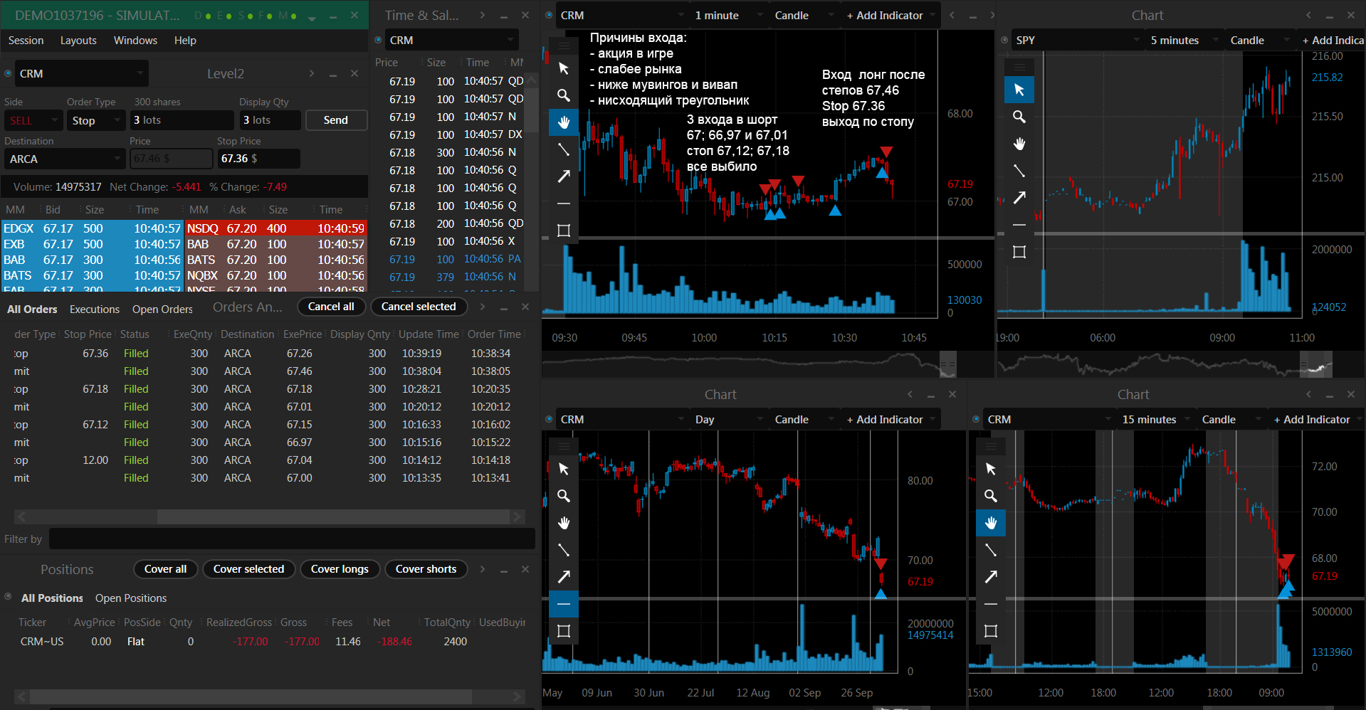Viewport: 1366px width, 710px height.
Task: Select rectangle tool in CRM Day chart
Action: tap(564, 631)
